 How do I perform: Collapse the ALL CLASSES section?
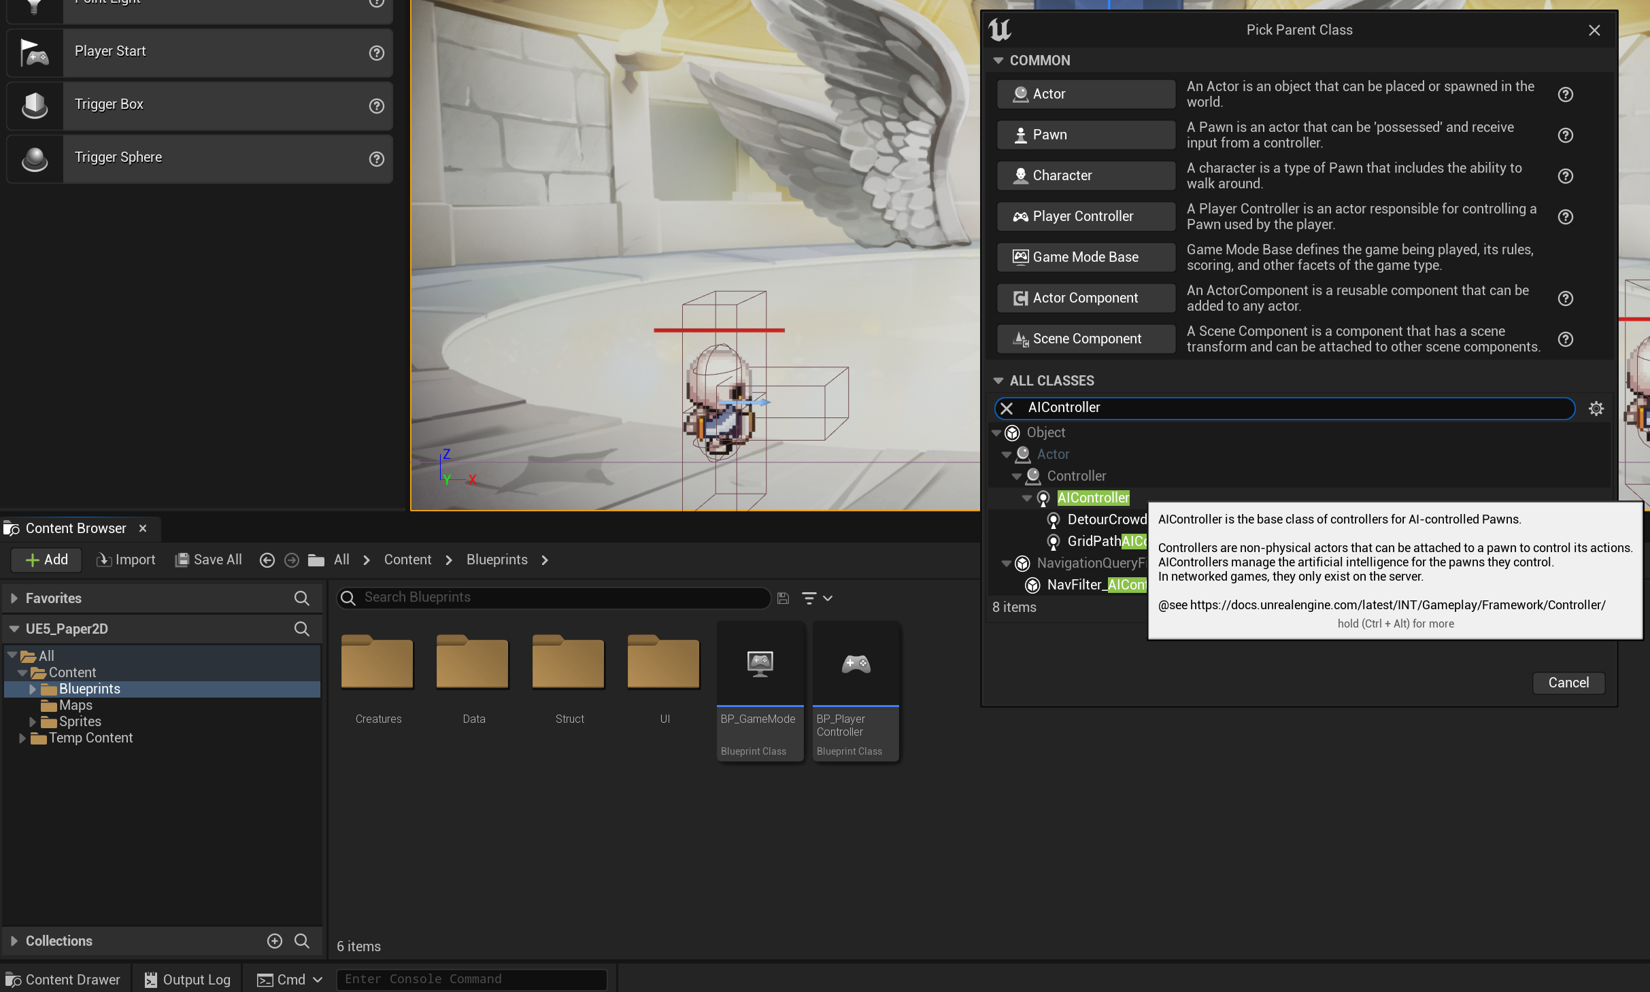coord(998,381)
